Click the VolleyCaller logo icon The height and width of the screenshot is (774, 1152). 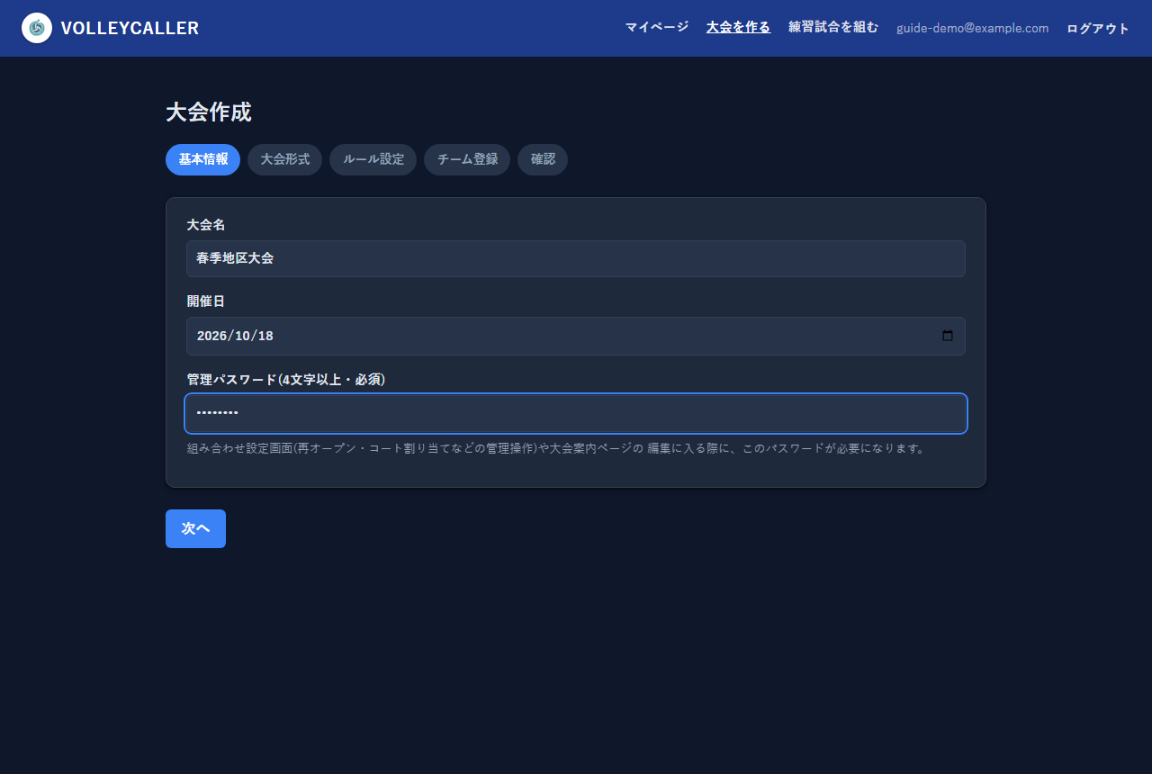pyautogui.click(x=37, y=28)
